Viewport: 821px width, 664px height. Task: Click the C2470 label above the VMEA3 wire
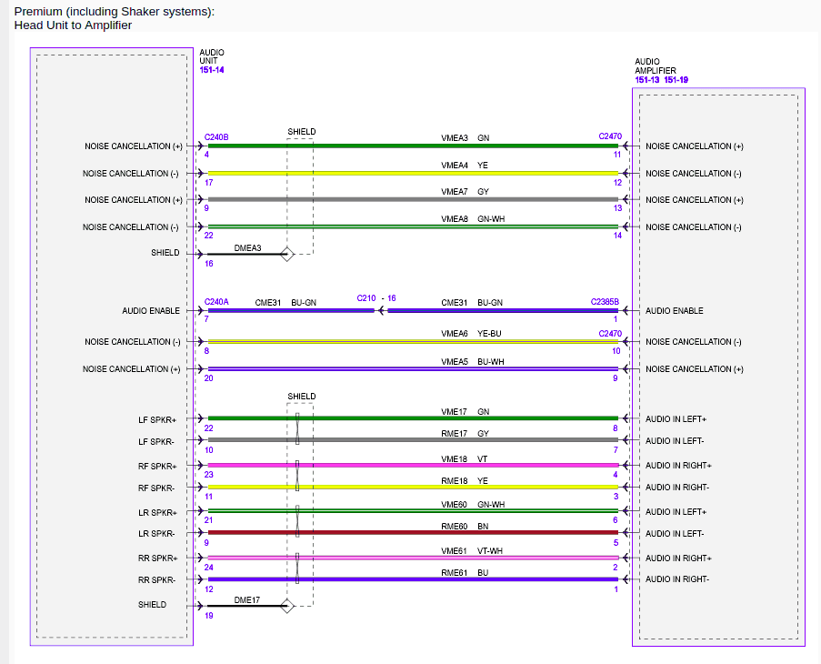[610, 136]
